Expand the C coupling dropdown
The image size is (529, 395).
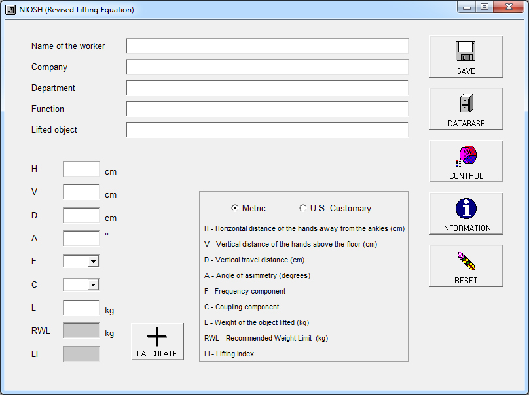coord(93,284)
